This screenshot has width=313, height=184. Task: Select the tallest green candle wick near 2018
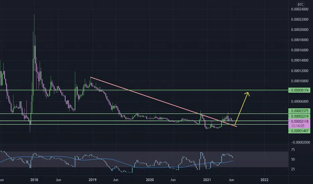(x=34, y=30)
